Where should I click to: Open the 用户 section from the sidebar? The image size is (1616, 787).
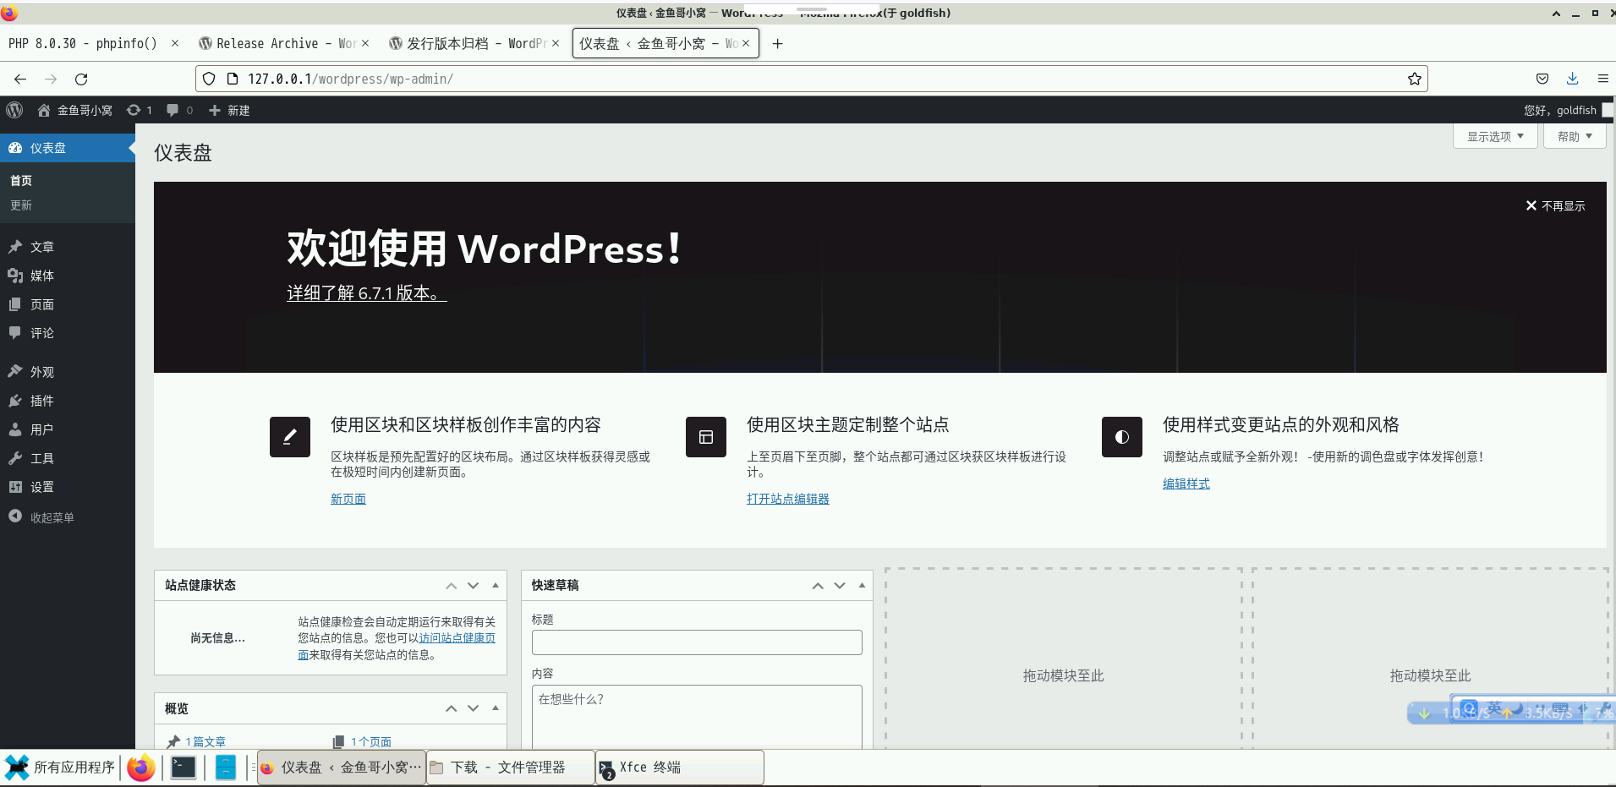(x=41, y=429)
